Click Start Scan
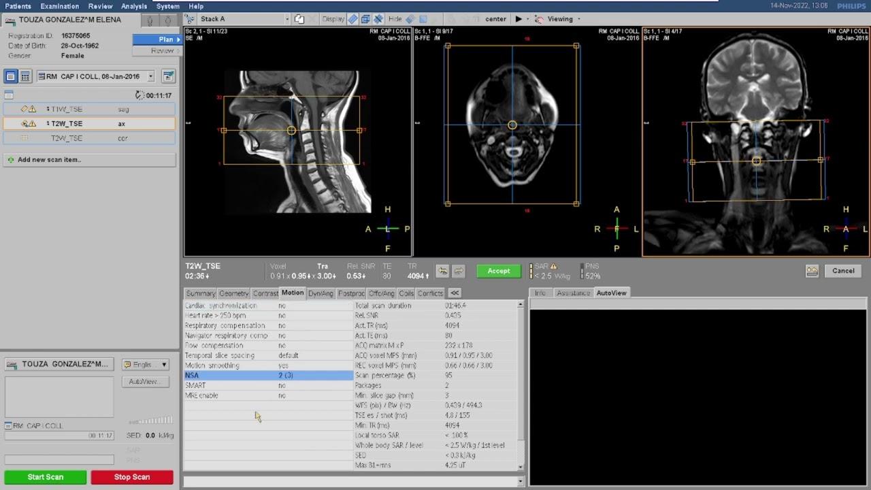Screen dimensions: 871x490 coord(46,477)
